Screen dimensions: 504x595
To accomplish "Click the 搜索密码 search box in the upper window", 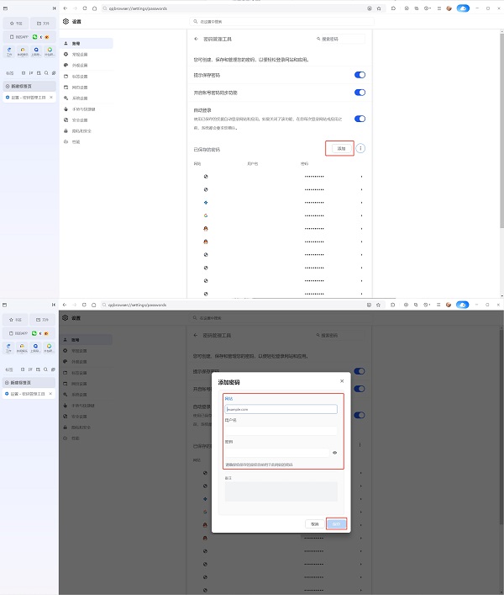I will click(340, 39).
